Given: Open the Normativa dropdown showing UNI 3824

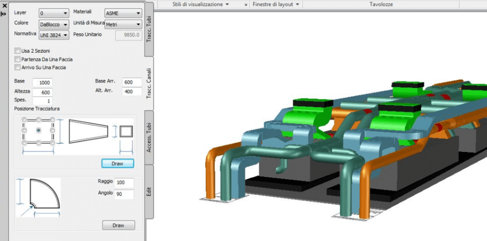Looking at the screenshot, I should (54, 35).
